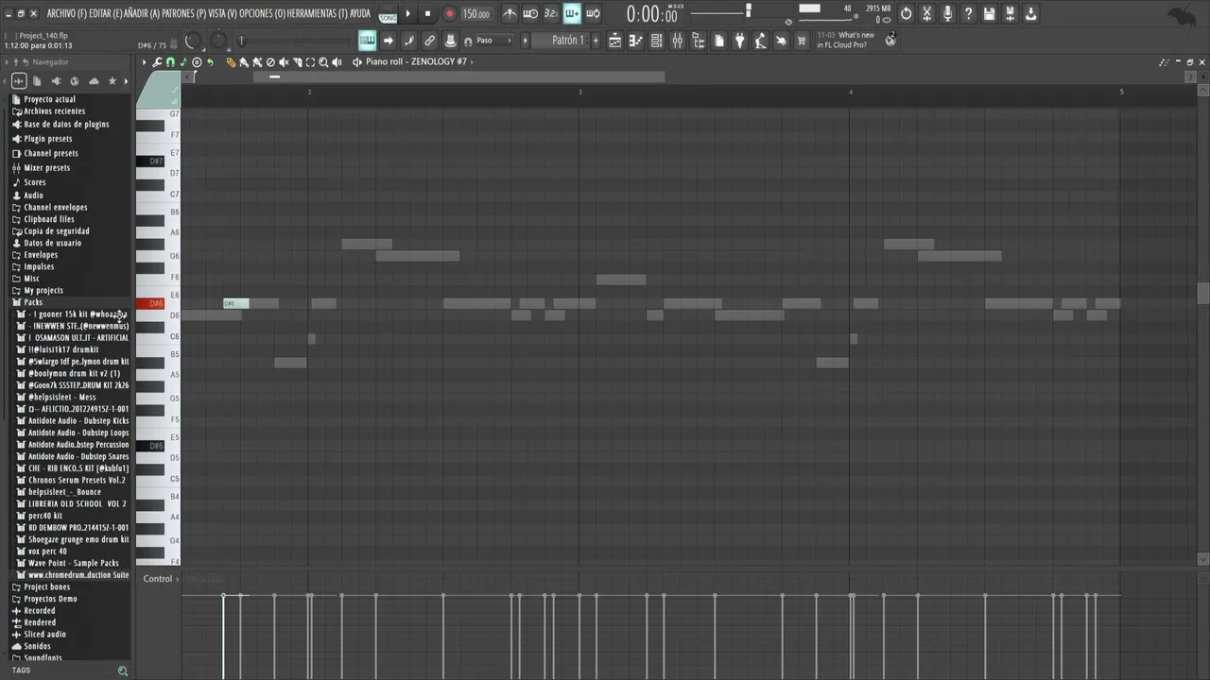Click the plugin picker plug icon

tap(740, 41)
